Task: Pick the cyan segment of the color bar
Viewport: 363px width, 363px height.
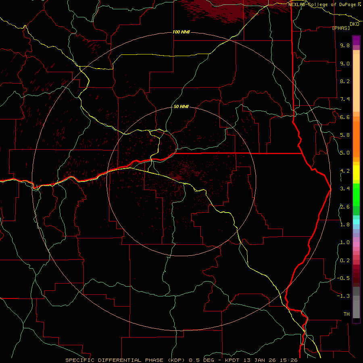Action: [356, 222]
